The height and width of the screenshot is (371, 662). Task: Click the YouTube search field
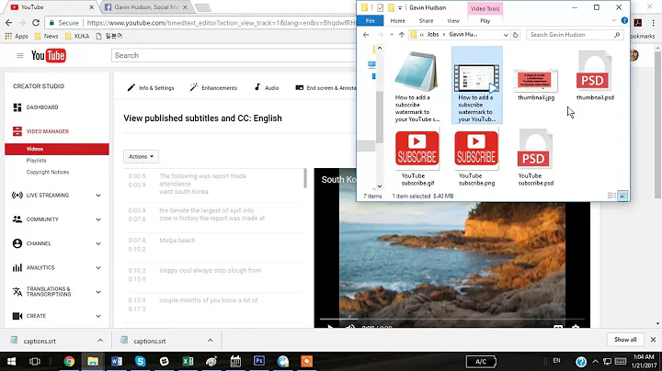(x=234, y=55)
